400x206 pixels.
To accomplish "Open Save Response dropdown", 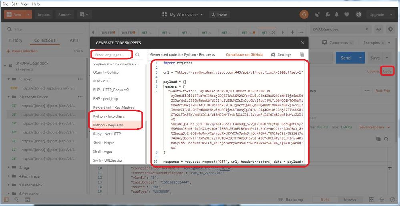I will [x=374, y=127].
